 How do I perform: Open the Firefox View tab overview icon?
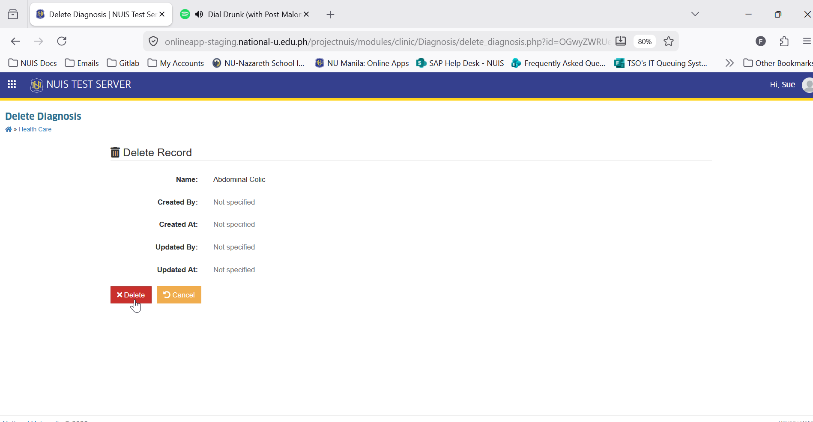pyautogui.click(x=13, y=14)
